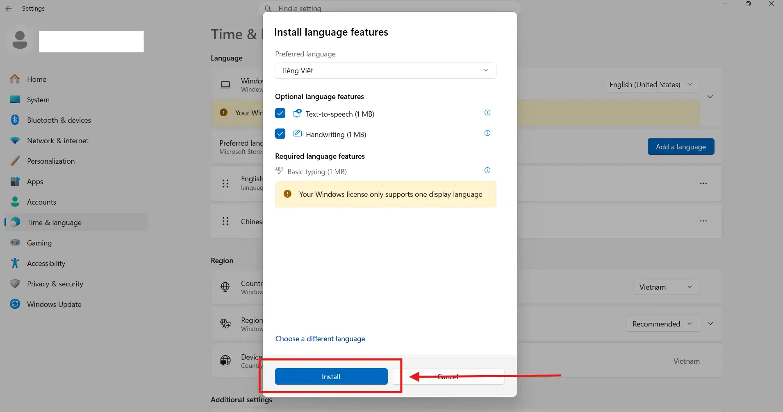The image size is (783, 412).
Task: Click the Text-to-speech info icon
Action: 487,113
